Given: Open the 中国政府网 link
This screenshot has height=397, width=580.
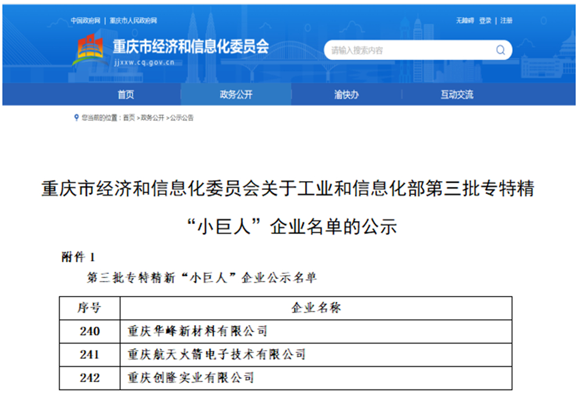Looking at the screenshot, I should point(86,21).
